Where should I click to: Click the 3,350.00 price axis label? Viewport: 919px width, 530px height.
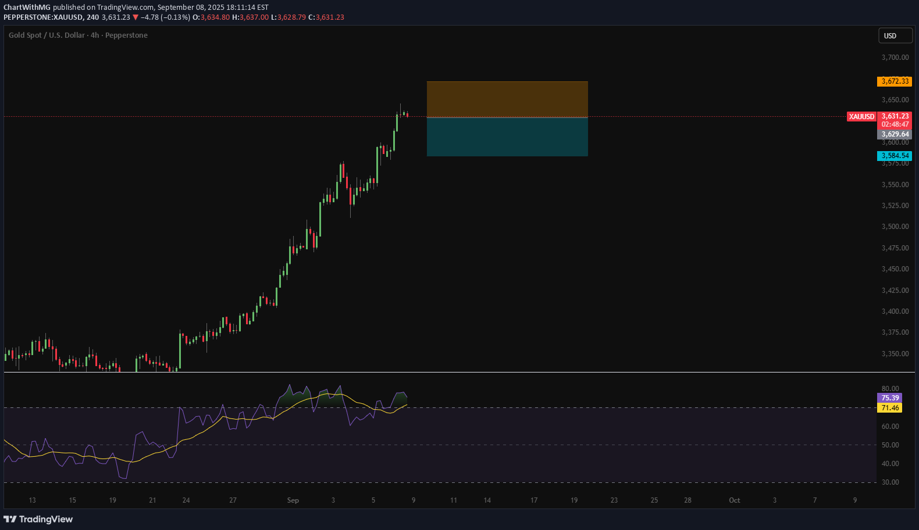pos(895,354)
